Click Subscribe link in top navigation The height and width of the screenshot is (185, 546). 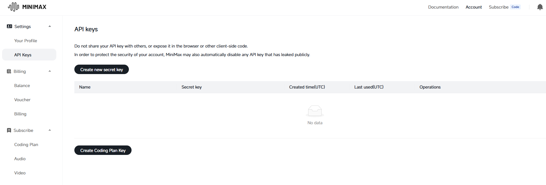pyautogui.click(x=499, y=7)
